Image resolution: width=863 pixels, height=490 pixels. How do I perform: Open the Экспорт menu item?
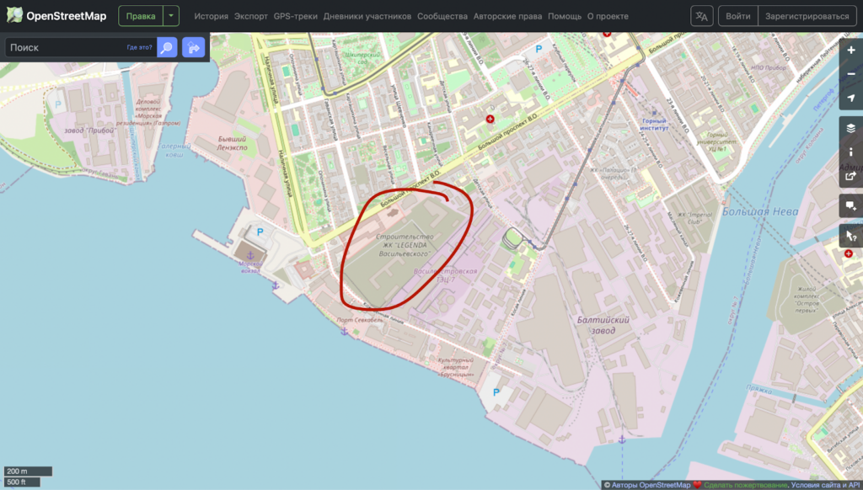(251, 16)
